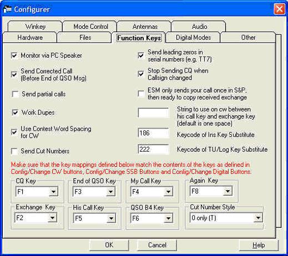Open the His Call Key dropdown

pyautogui.click(x=111, y=218)
